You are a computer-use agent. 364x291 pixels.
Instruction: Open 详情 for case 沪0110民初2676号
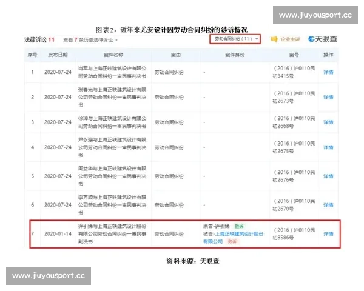point(328,176)
